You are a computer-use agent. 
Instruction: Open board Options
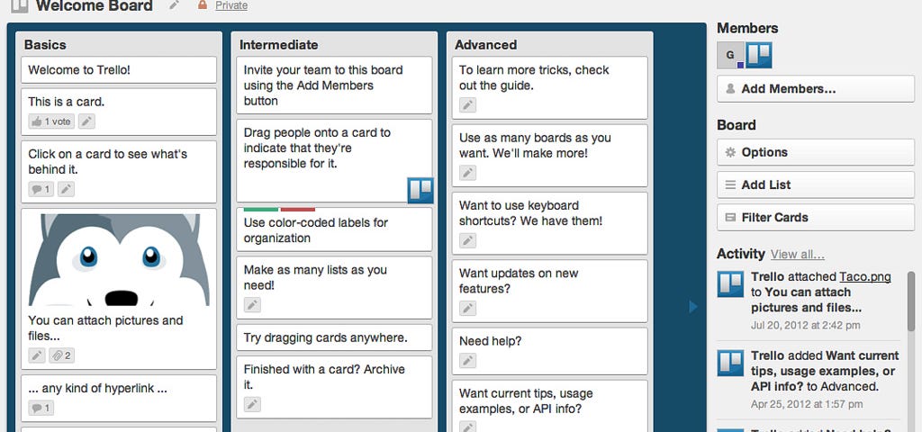click(x=816, y=152)
